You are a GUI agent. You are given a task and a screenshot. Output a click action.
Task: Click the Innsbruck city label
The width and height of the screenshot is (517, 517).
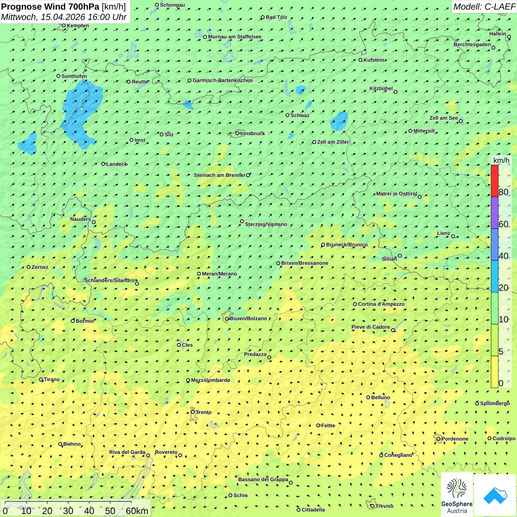[253, 133]
